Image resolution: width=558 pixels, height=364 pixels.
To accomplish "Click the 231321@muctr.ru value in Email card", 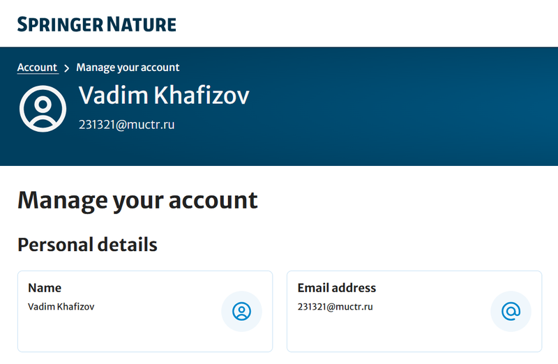I will pyautogui.click(x=335, y=307).
